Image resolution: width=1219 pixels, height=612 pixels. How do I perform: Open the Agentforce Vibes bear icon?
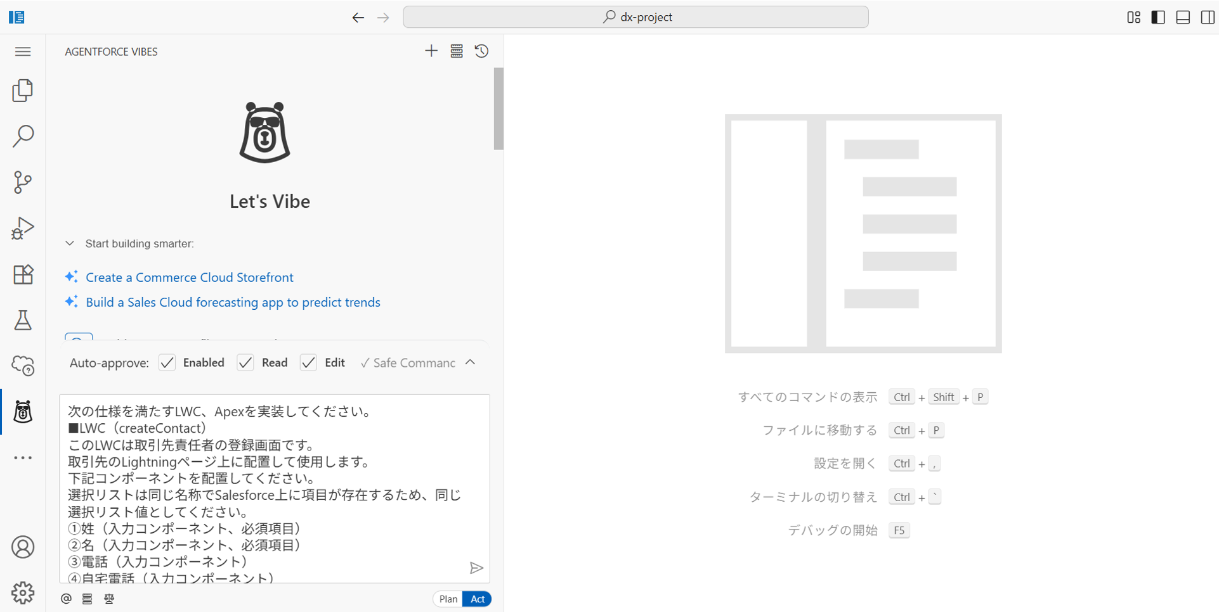[x=23, y=412]
